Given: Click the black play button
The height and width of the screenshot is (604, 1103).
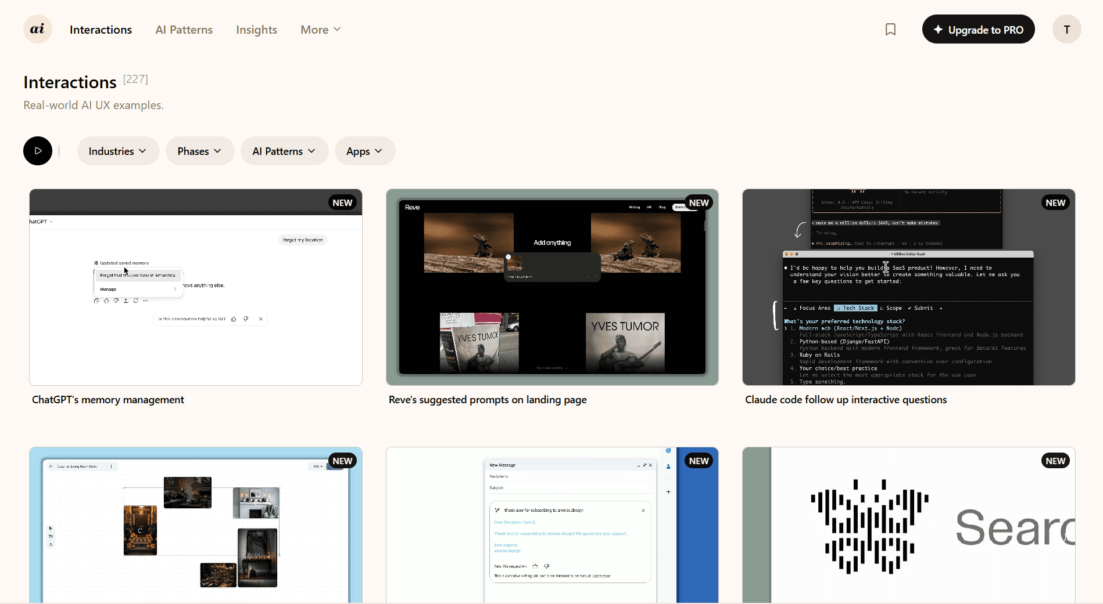Looking at the screenshot, I should [x=38, y=151].
